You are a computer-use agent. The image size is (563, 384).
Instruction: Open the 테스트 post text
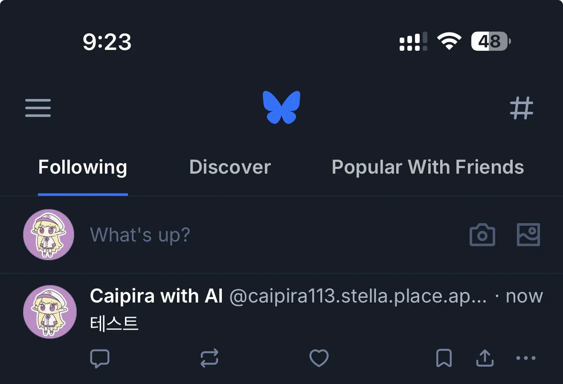coord(114,323)
